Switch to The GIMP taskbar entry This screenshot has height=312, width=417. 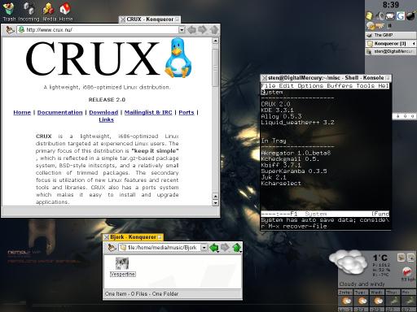pos(391,35)
